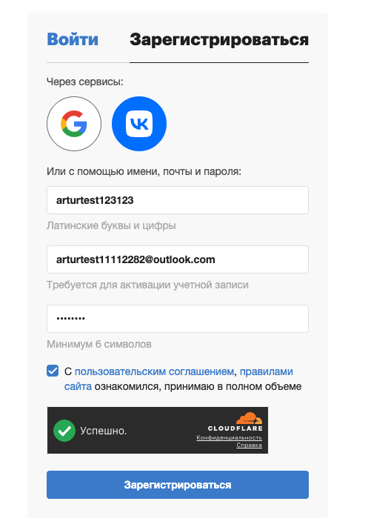Focus the username field arturtest123123
Viewport: 388px width, 530px height.
click(178, 200)
